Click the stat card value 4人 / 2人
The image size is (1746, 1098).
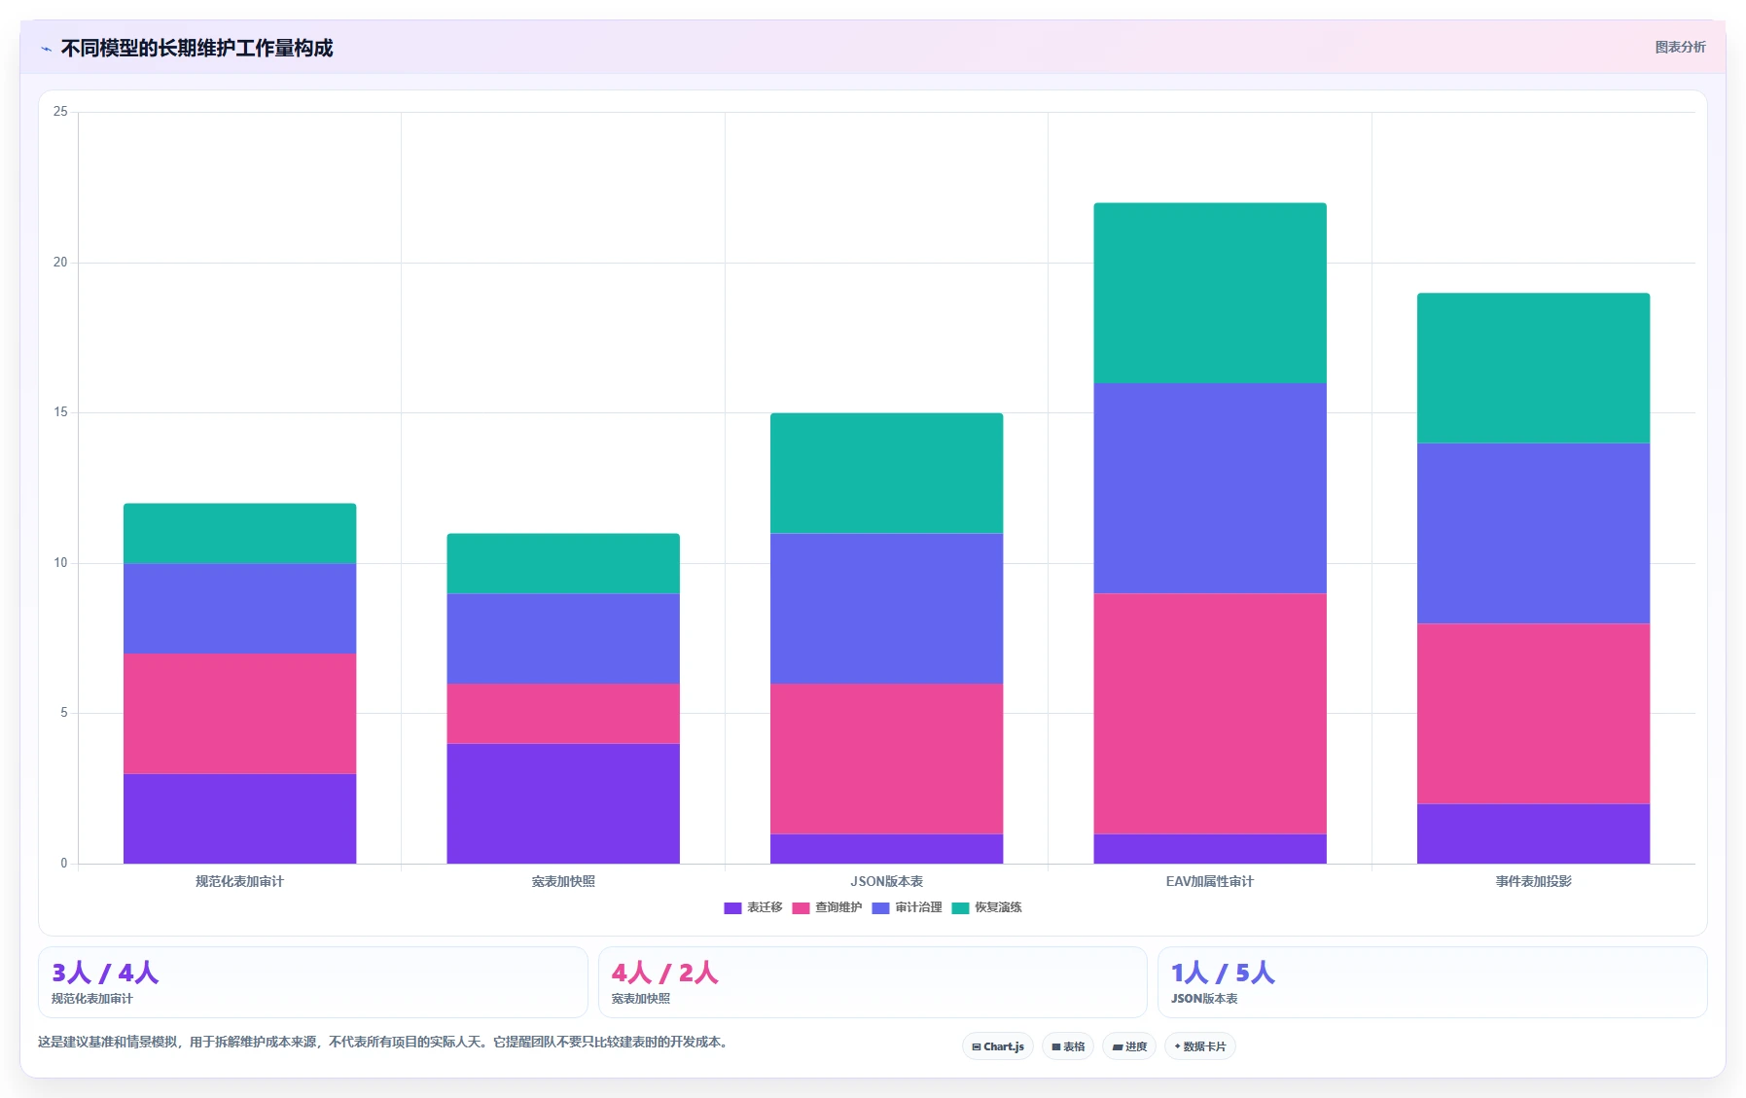tap(664, 973)
